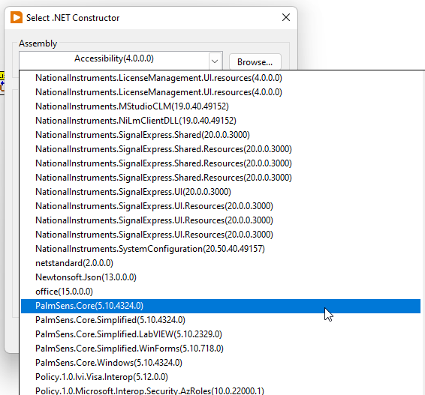
Task: Select PalmSens.Core.Windows(5.10.4324.0) entry
Action: point(221,363)
